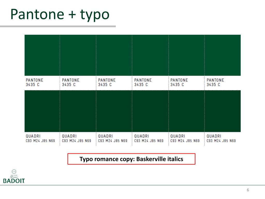
Task: Click the BADOIT logo wordmark
Action: pos(14,181)
